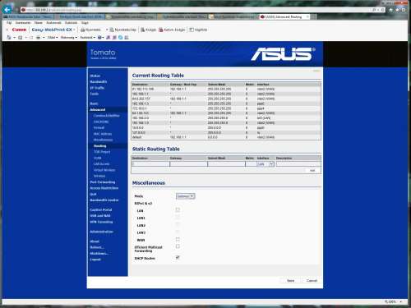Open Status in the sidebar

pos(95,76)
